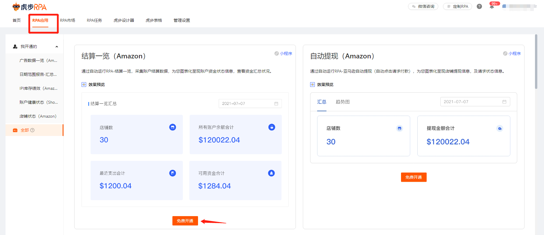
Task: Click the 微信咨询 button
Action: click(423, 6)
